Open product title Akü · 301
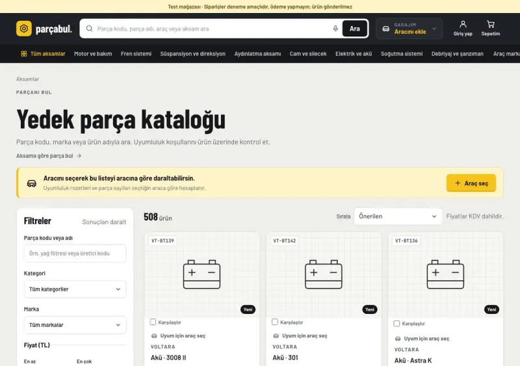The image size is (520, 366). (x=285, y=358)
